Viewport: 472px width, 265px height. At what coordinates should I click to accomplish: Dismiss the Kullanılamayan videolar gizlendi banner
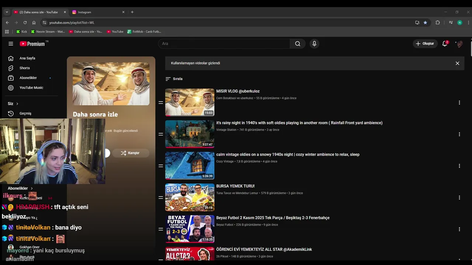click(x=457, y=63)
